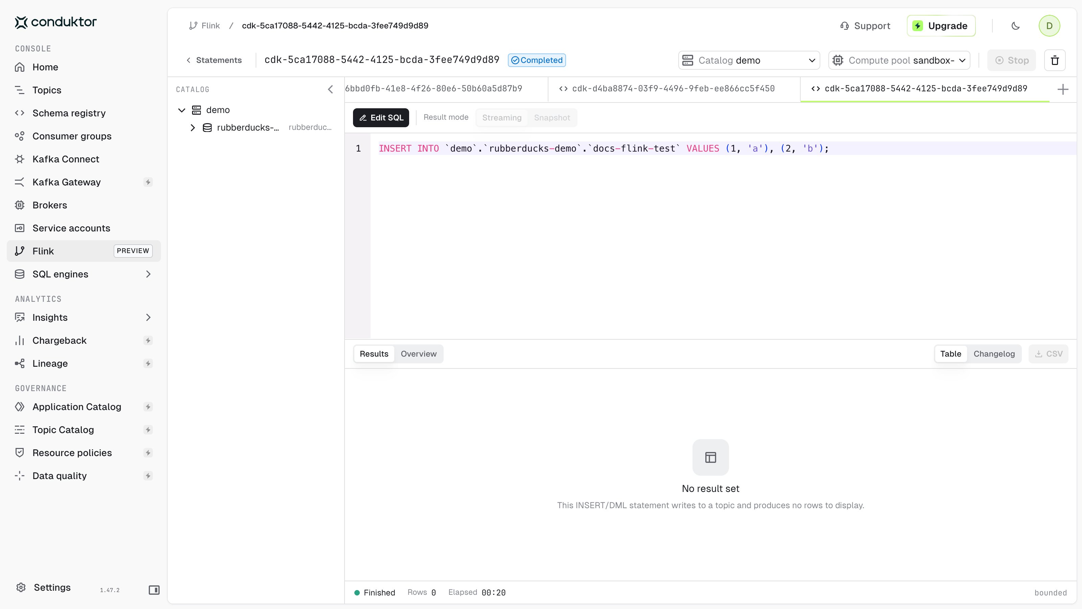Click the Completed status badge
This screenshot has width=1082, height=609.
537,60
